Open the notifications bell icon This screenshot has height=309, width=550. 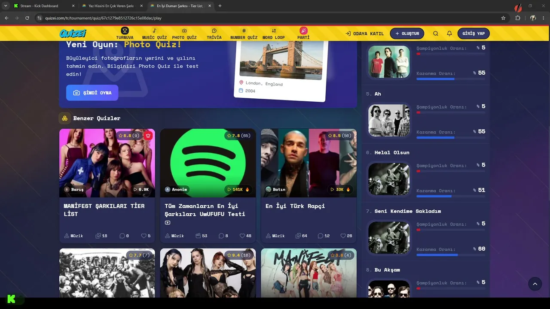449,33
